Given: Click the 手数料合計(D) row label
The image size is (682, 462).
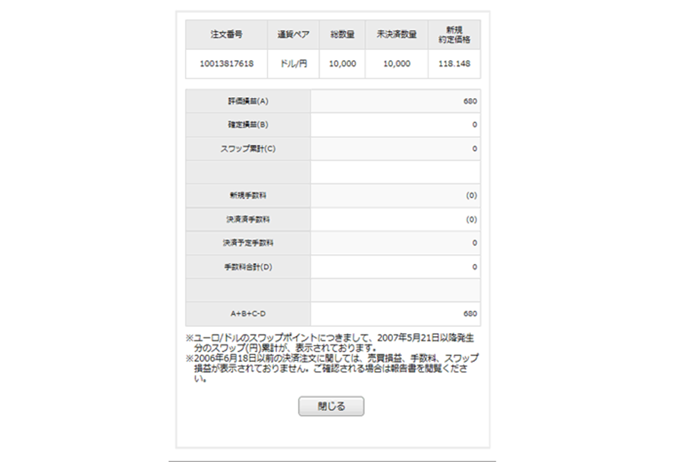Looking at the screenshot, I should tap(247, 267).
